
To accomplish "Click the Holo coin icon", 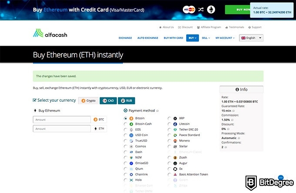I will [x=131, y=180].
